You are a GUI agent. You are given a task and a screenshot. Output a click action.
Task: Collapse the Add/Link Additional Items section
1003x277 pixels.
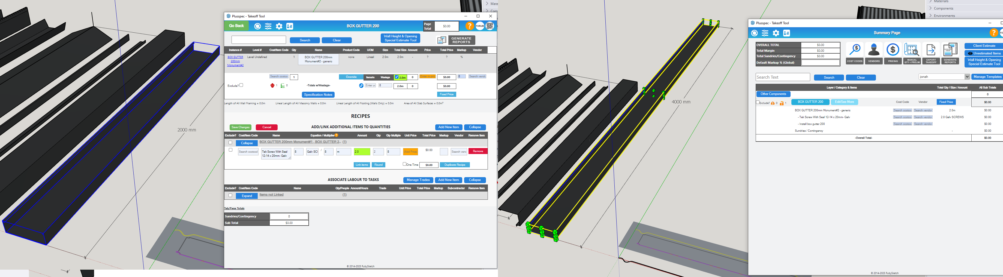point(475,127)
